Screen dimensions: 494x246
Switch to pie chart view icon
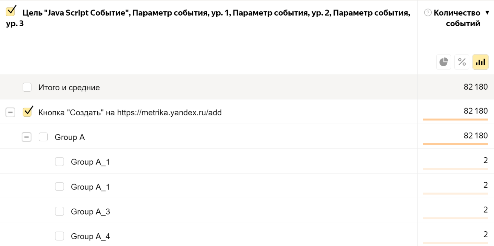[443, 62]
